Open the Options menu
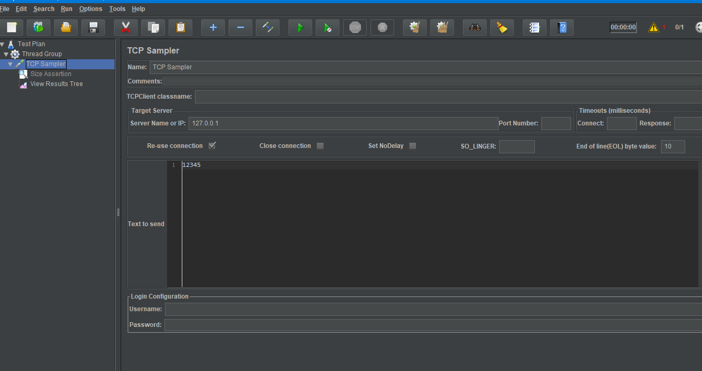Viewport: 702px width, 371px height. point(91,9)
